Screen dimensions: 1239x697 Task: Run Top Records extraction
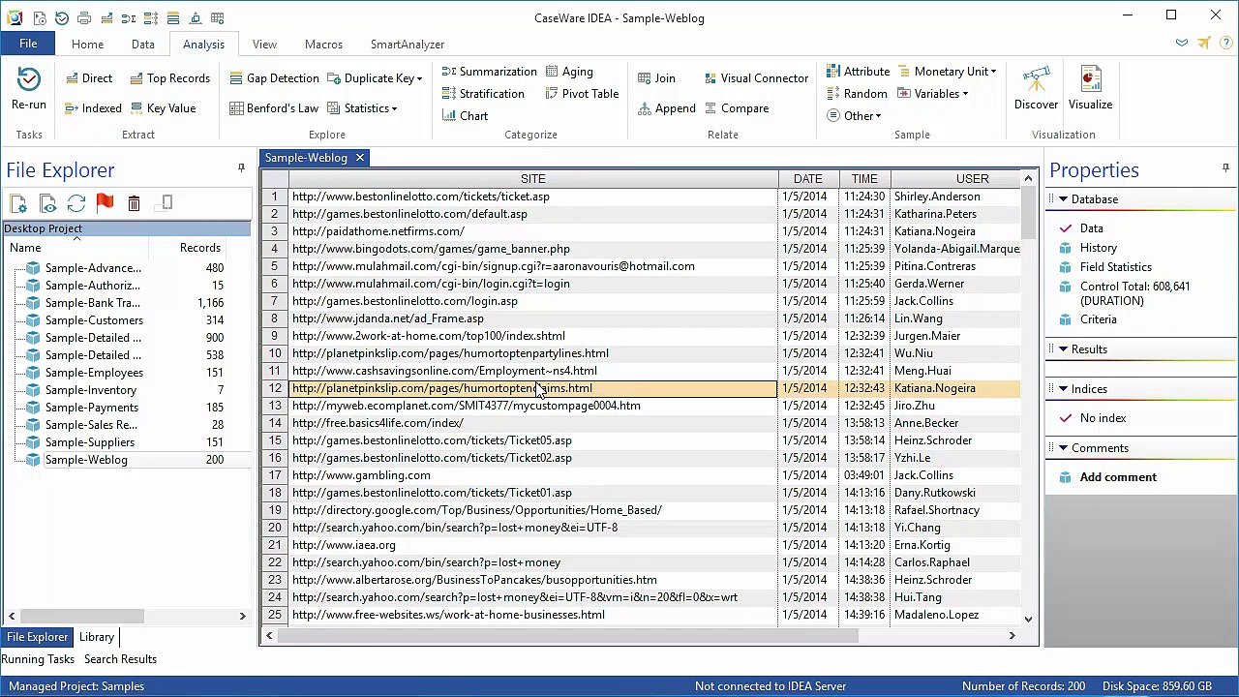(169, 78)
